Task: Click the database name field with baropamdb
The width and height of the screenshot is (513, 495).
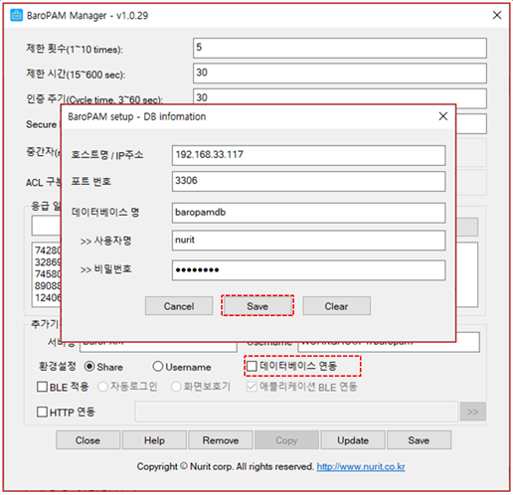Action: [308, 213]
